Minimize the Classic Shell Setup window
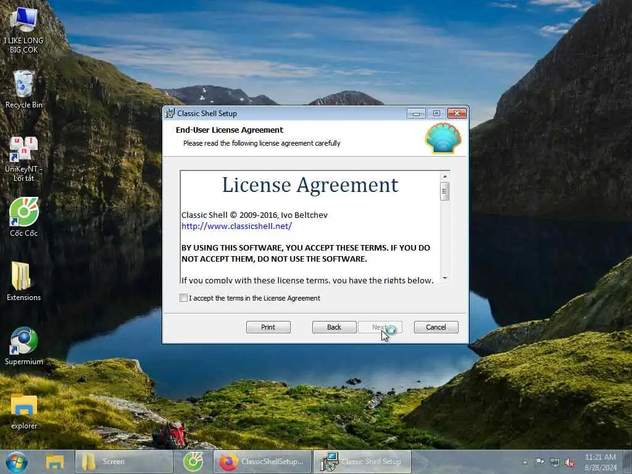This screenshot has width=632, height=474. [x=416, y=114]
